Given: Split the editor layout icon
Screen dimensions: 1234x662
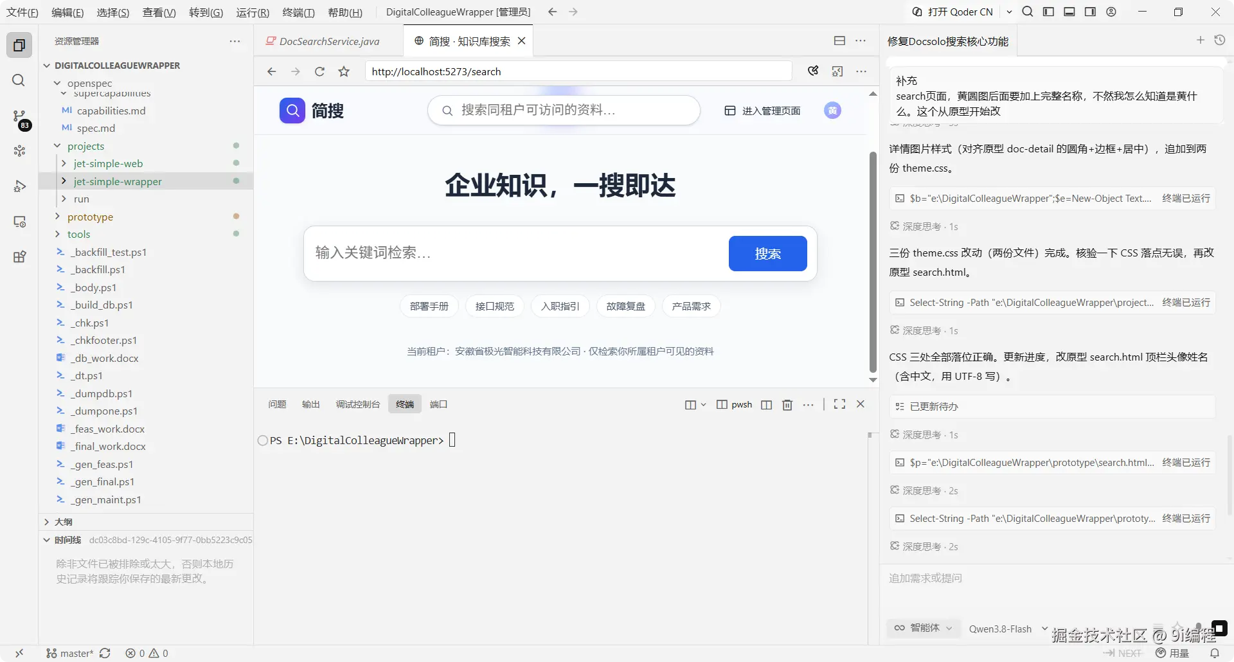Looking at the screenshot, I should tap(839, 40).
